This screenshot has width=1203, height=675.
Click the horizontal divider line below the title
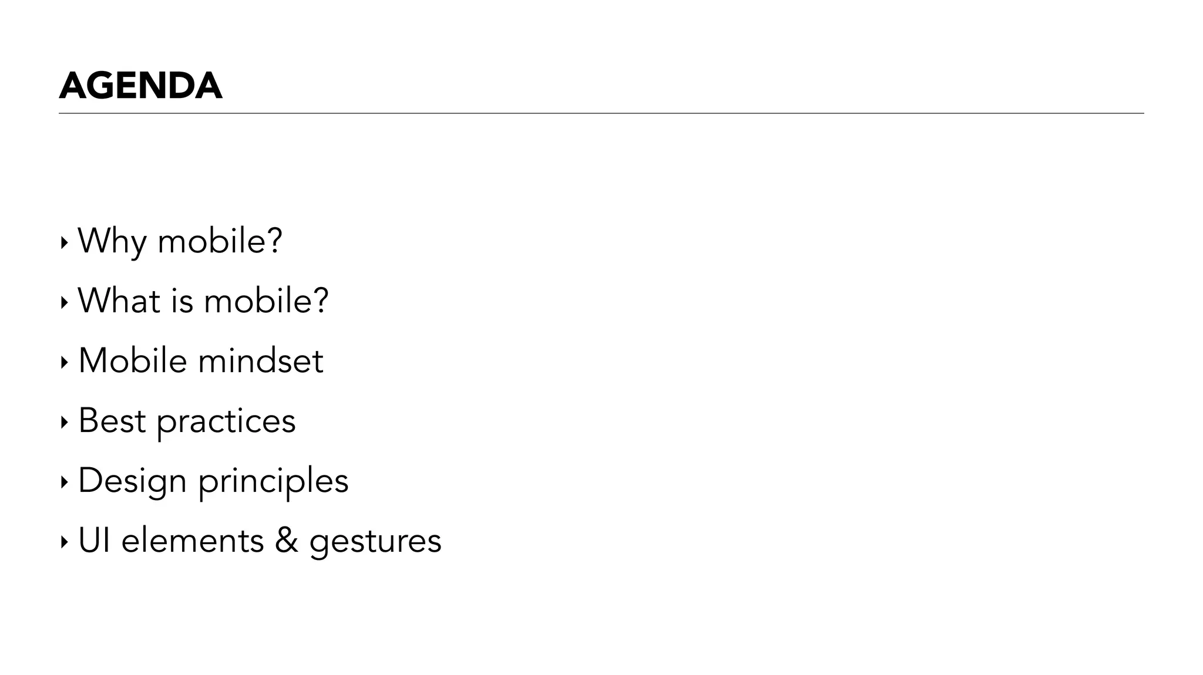[x=601, y=113]
